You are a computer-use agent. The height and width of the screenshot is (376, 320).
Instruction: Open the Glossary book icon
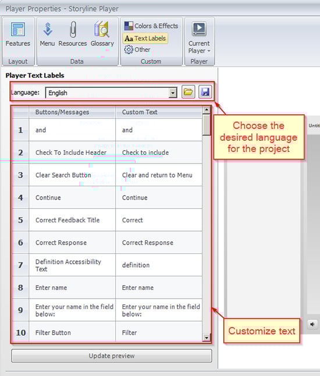point(102,34)
